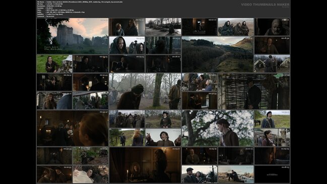The image size is (327, 184).
Task: Open the man kneeling by stream thumbnail
Action: (236, 174)
